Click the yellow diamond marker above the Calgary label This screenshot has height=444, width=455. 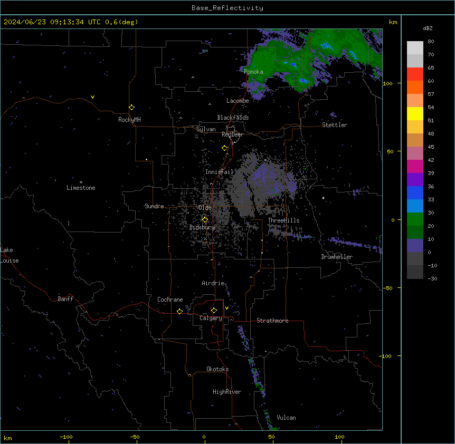[x=214, y=311]
